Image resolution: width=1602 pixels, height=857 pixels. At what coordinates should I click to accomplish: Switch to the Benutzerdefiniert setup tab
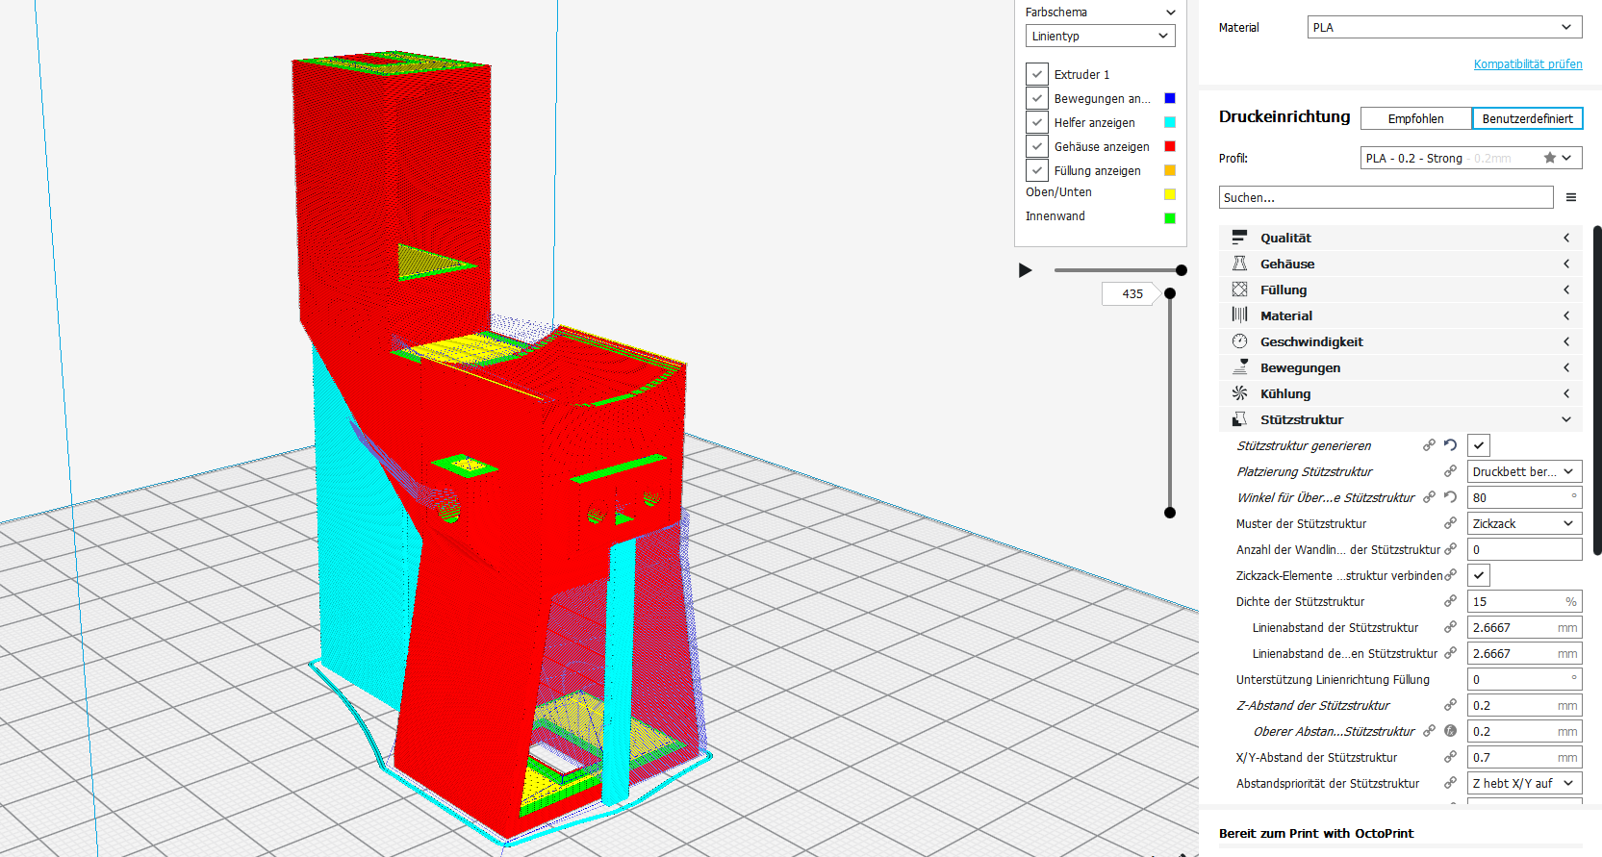click(1527, 118)
